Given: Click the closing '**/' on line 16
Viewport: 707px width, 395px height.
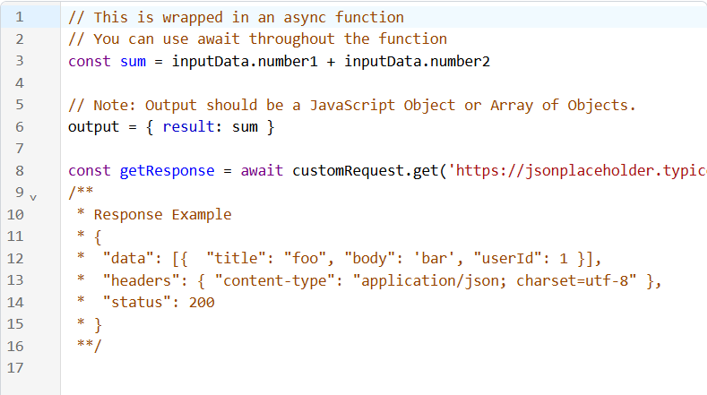Looking at the screenshot, I should (x=90, y=346).
